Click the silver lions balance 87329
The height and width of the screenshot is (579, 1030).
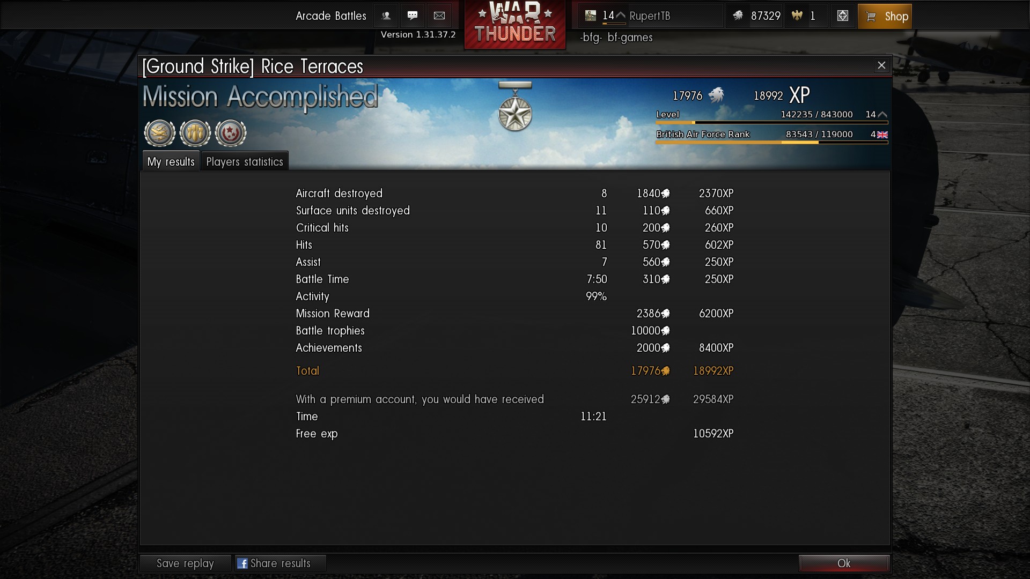coord(766,16)
